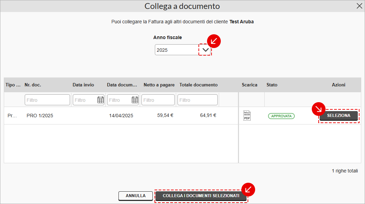
Task: Click the APPROVATA status badge
Action: 281,116
